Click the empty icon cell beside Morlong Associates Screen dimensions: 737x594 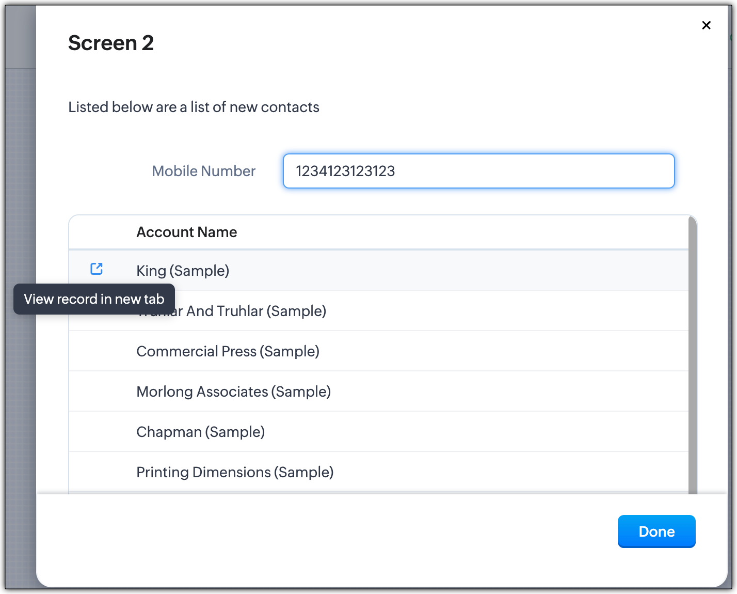(x=97, y=392)
